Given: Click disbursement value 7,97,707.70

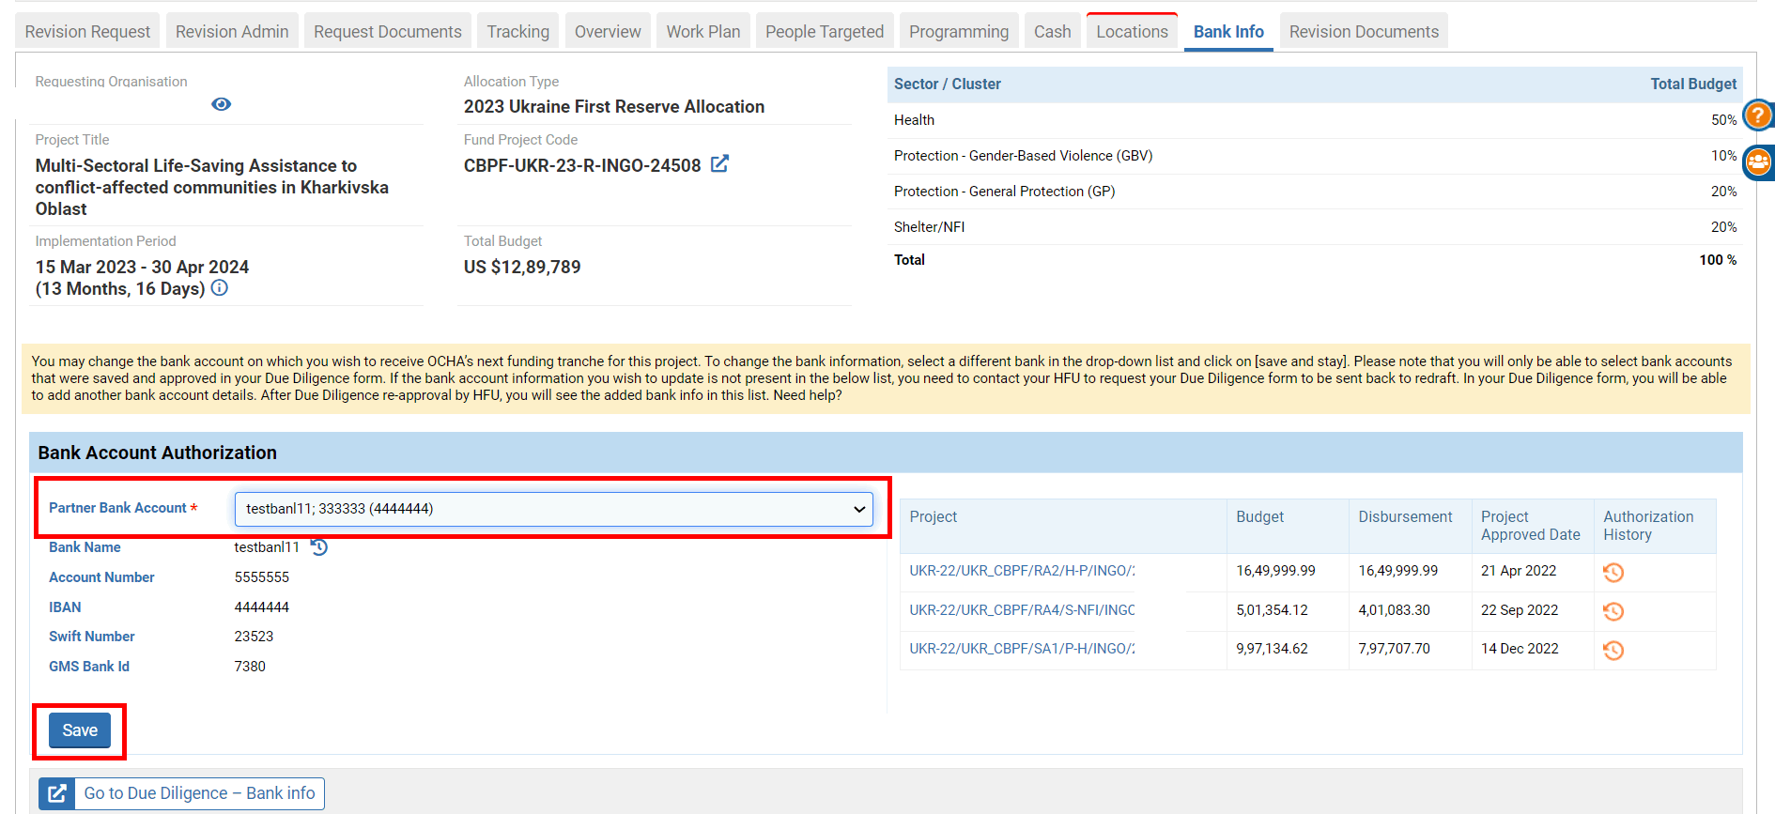Looking at the screenshot, I should [x=1394, y=649].
